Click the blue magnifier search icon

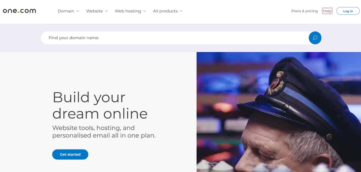[x=315, y=38]
